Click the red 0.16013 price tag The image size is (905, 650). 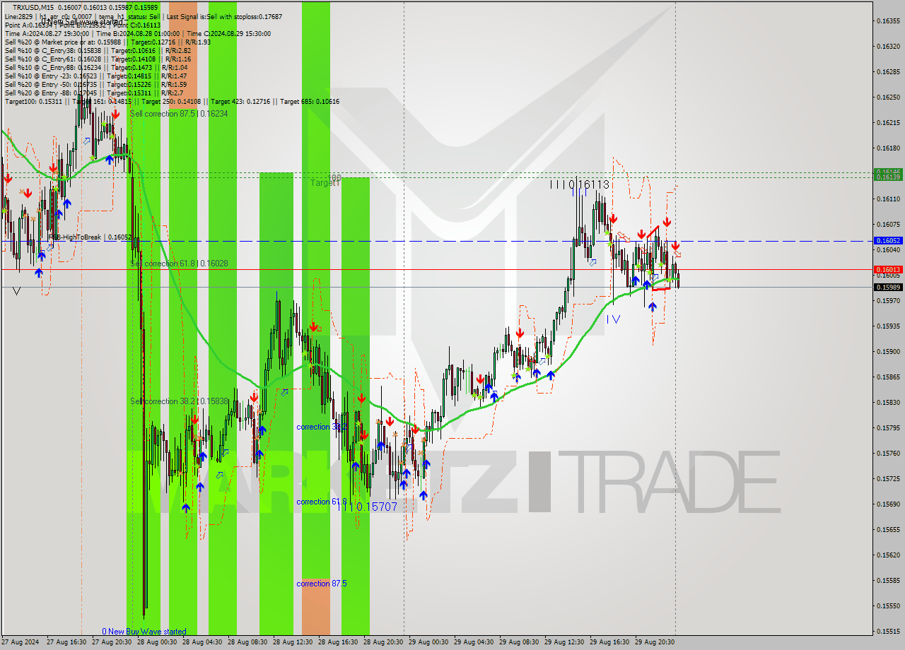coord(888,269)
